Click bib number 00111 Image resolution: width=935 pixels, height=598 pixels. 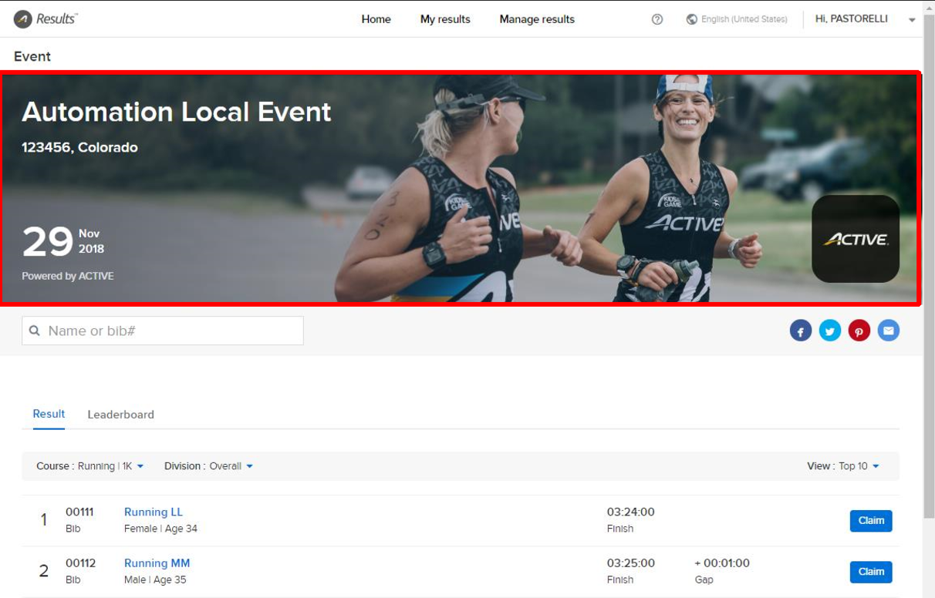[x=79, y=512]
